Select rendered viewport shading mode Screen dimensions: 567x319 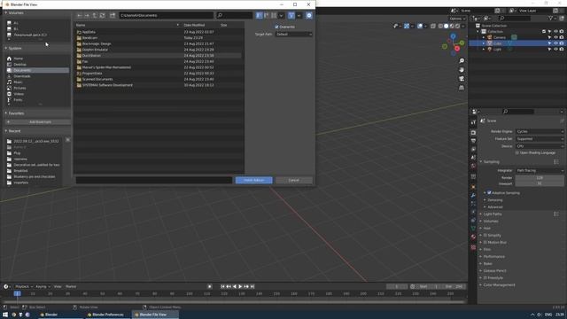point(457,26)
